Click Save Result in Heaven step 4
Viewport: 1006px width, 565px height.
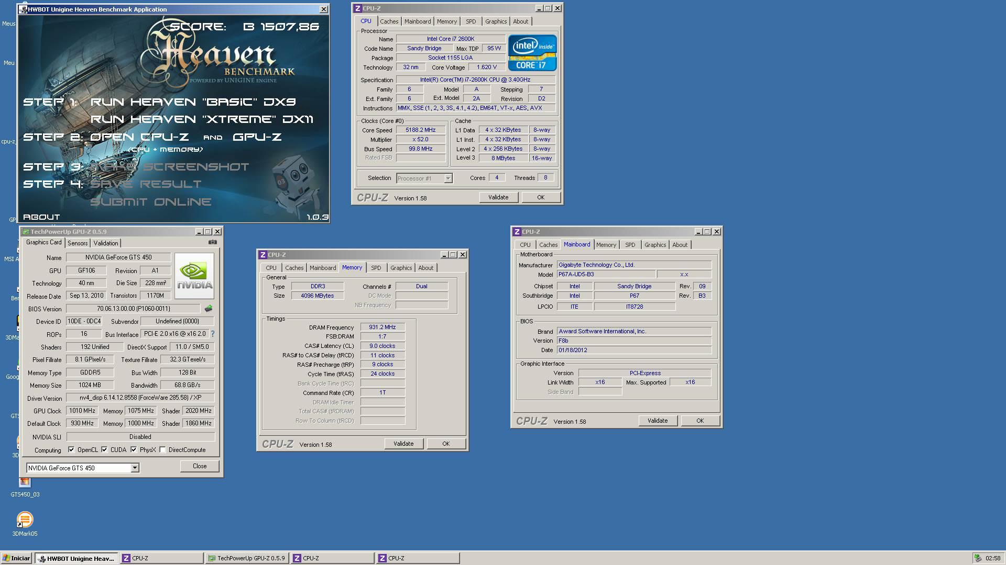[146, 184]
